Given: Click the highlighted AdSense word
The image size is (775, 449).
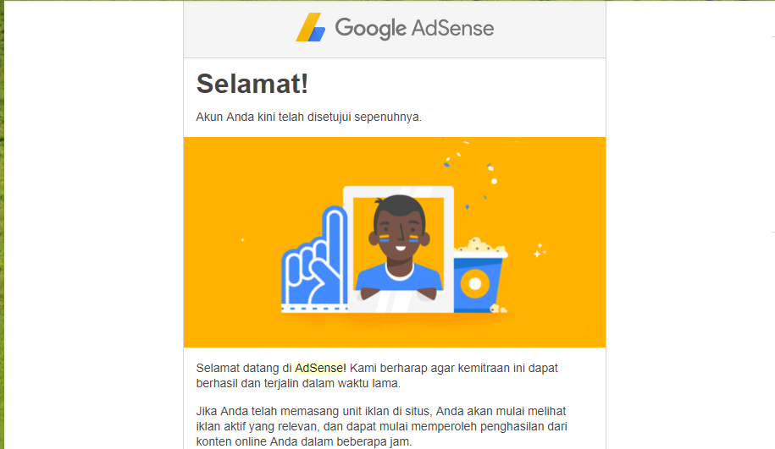Looking at the screenshot, I should point(318,368).
